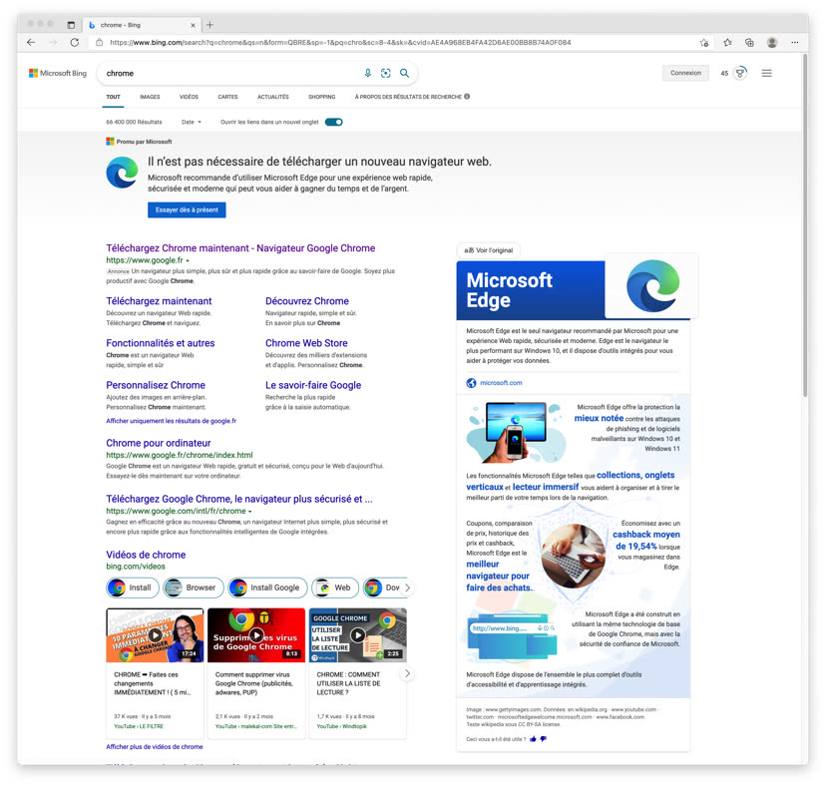Expand the Date filter dropdown
Image resolution: width=826 pixels, height=786 pixels.
(192, 123)
